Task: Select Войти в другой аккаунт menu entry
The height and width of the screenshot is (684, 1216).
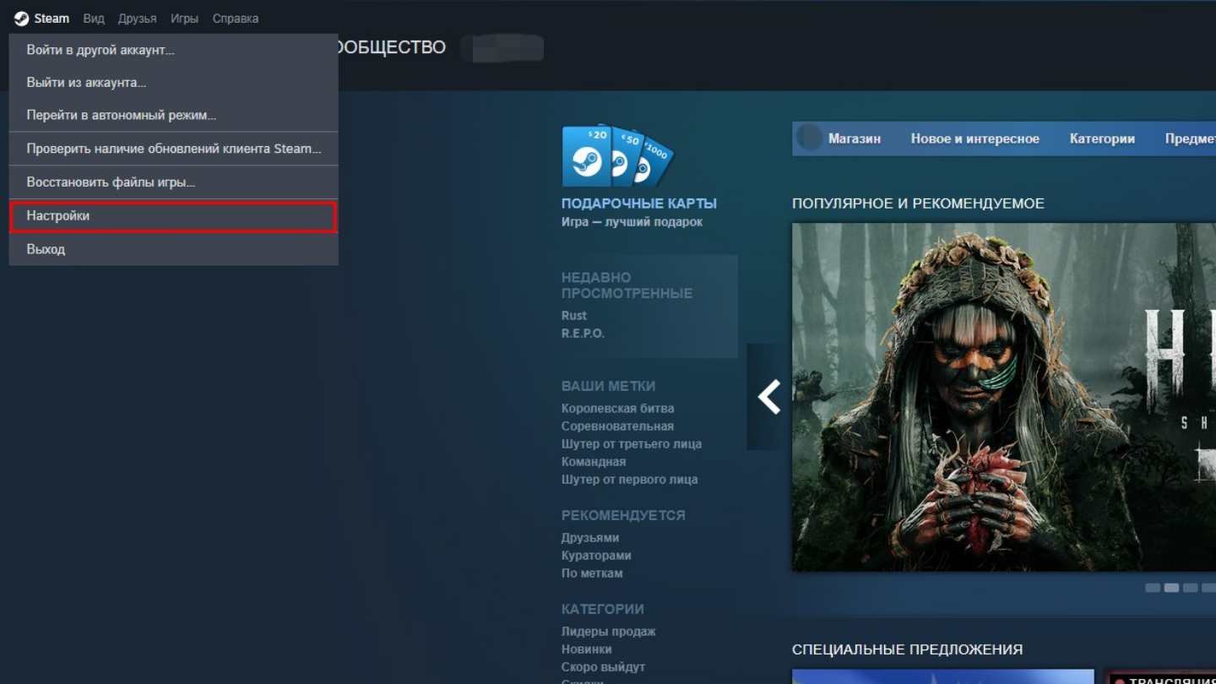Action: [x=173, y=50]
